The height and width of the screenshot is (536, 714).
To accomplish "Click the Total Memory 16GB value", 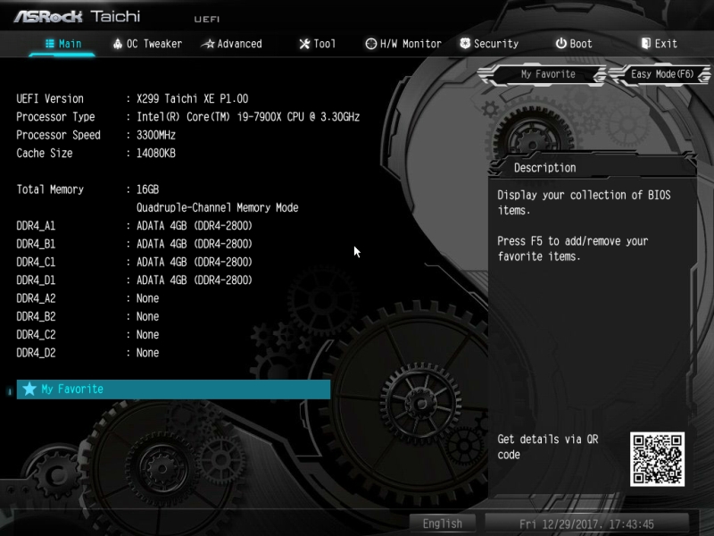I will coord(147,189).
